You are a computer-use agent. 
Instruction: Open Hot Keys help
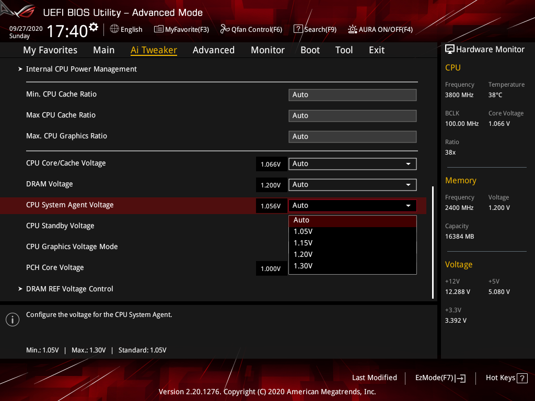506,378
